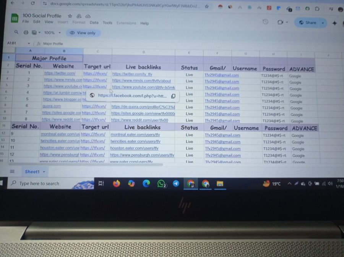Click the Status header in row 2

pyautogui.click(x=189, y=68)
